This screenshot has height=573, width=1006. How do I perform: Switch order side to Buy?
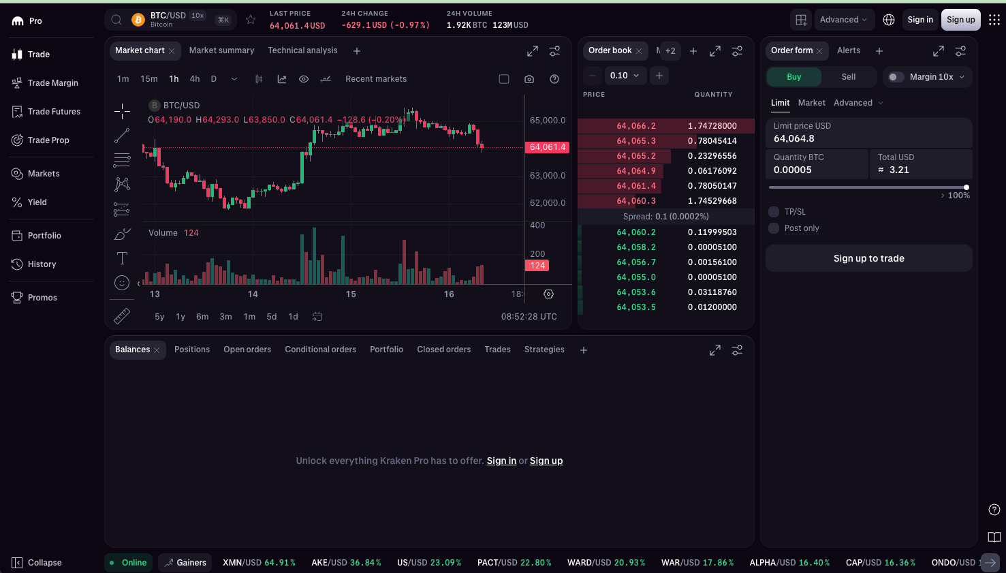794,77
